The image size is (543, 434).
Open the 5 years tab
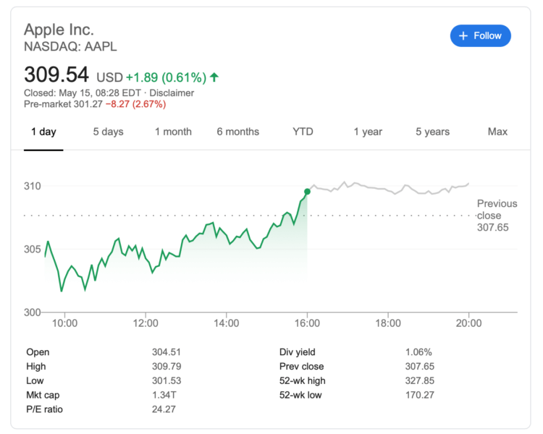432,132
